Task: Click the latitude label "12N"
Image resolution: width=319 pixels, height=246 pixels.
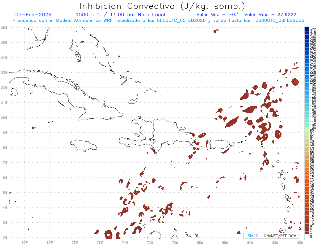Action: coord(4,238)
